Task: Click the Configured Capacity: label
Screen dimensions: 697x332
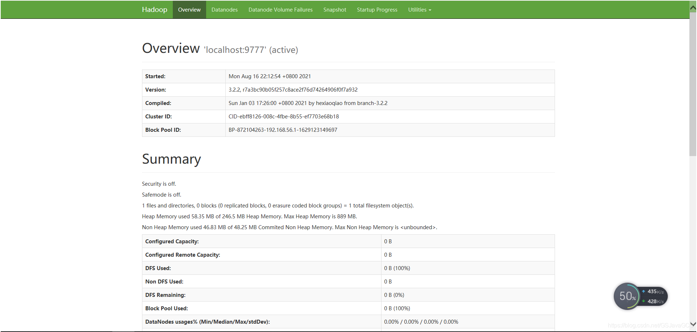Action: (x=172, y=241)
